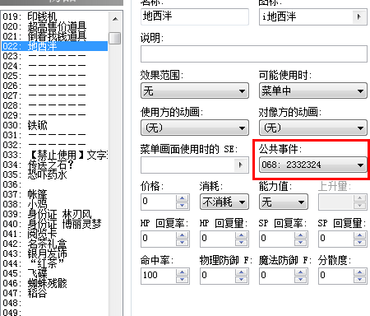Select item 042: 名茶礼盒
Screen dimensions: 370x316
coord(55,244)
